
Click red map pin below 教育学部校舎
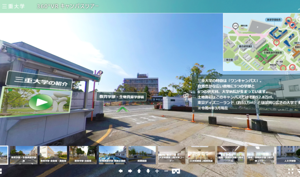[x=276, y=41]
